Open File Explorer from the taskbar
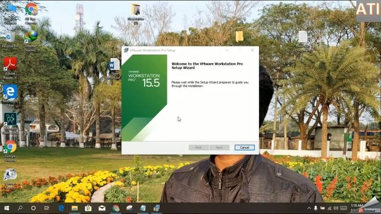This screenshot has height=214, width=381. [74, 208]
